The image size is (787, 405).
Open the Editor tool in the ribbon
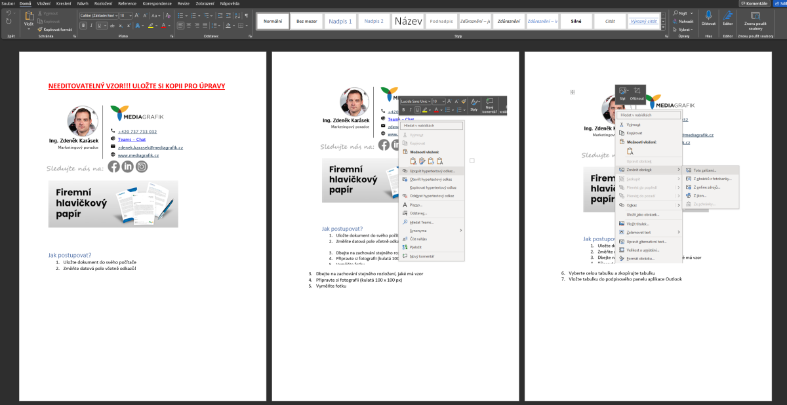click(727, 16)
